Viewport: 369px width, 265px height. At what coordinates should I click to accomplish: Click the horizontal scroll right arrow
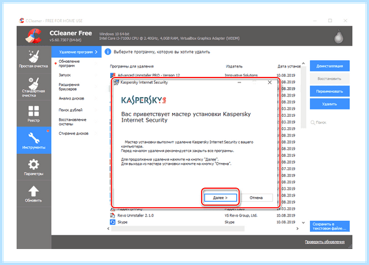(298, 229)
